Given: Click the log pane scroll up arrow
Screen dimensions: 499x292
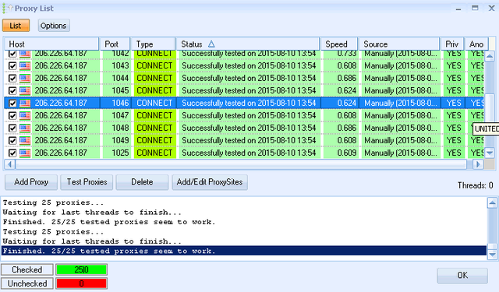Looking at the screenshot, I should pos(492,203).
